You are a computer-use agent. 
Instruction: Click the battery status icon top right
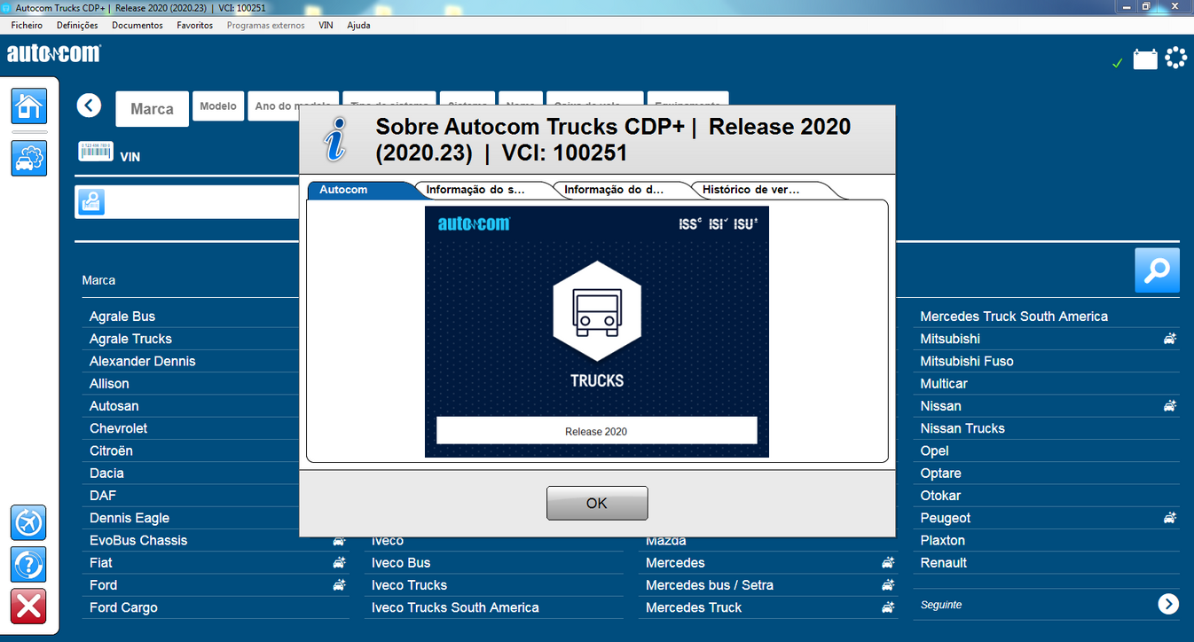point(1145,58)
